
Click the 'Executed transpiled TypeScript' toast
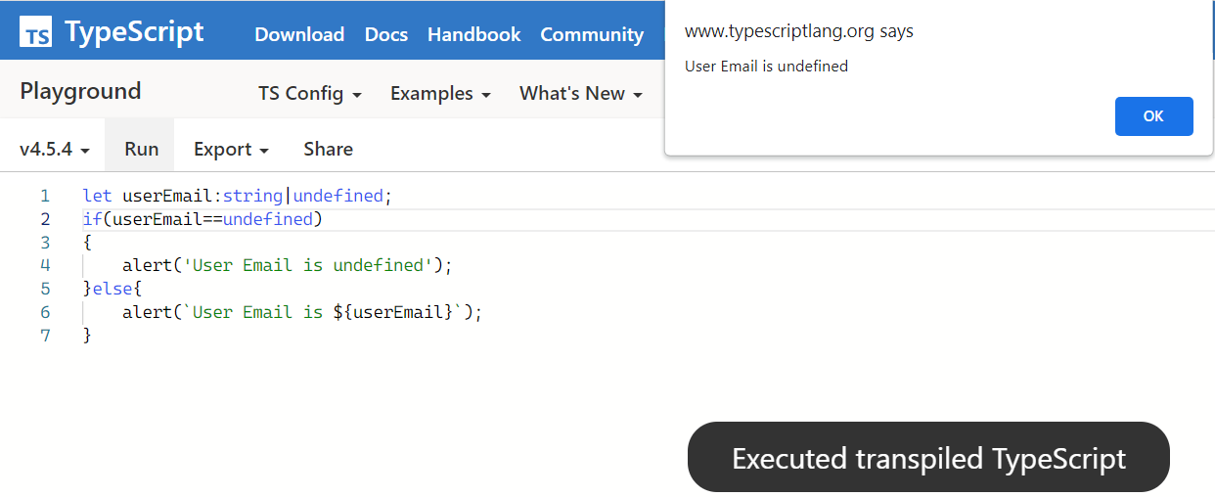928,458
